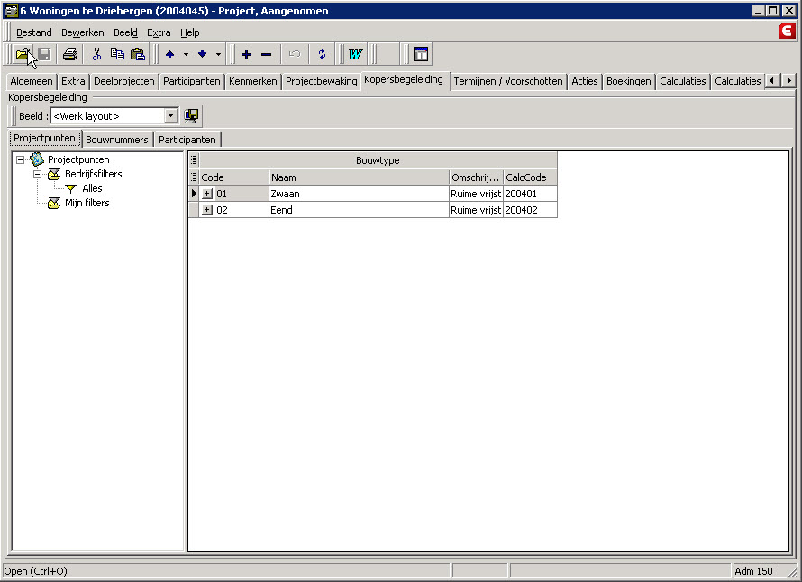Click the red E logo icon
802x582 pixels.
[x=787, y=31]
